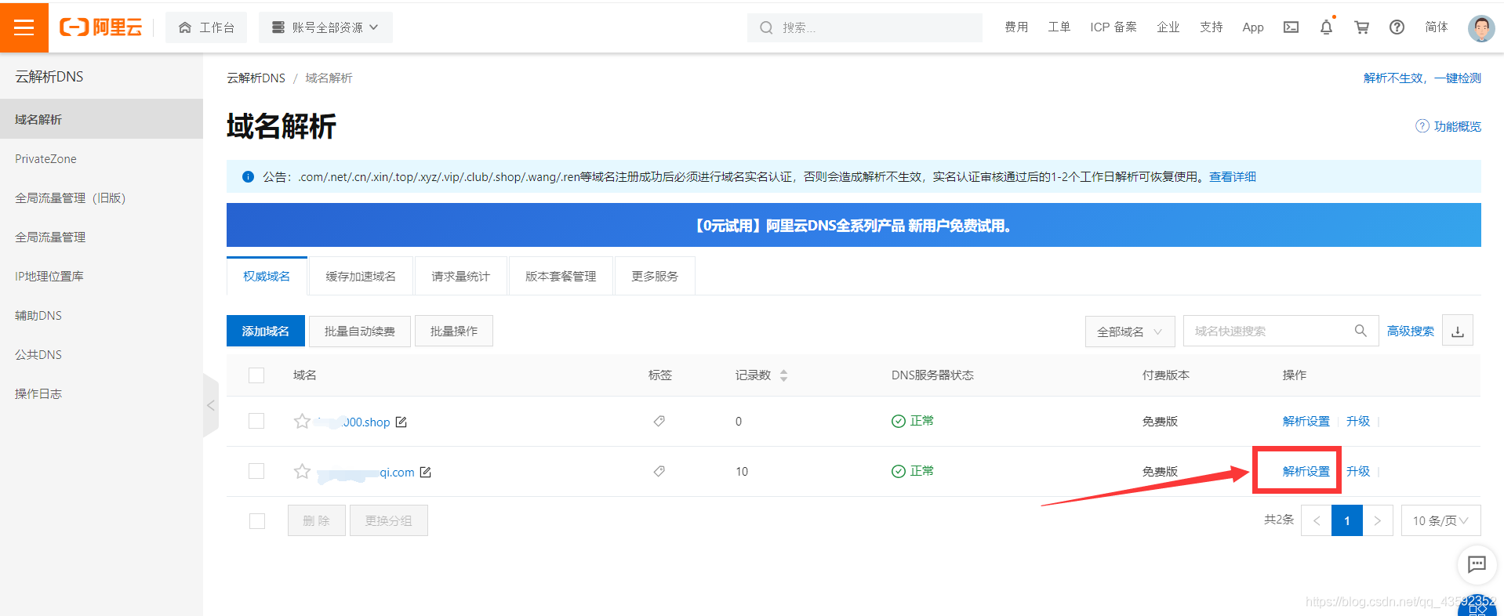Switch to 缓存加速域名 tab
Image resolution: width=1504 pixels, height=616 pixels.
(x=361, y=276)
